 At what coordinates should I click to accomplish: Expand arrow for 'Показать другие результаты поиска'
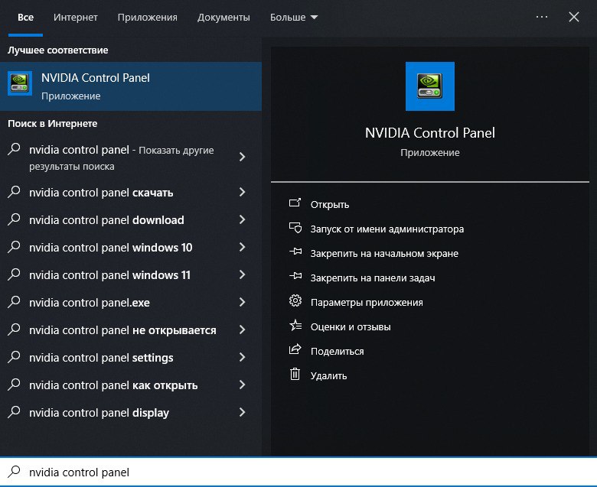242,157
